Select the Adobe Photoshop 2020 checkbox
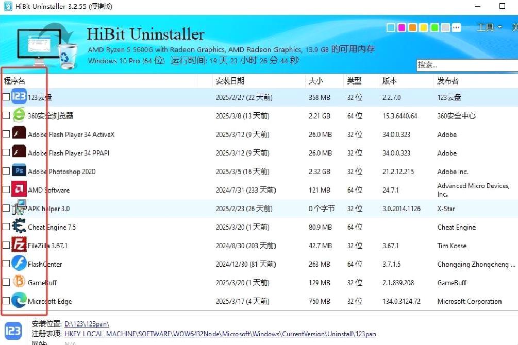 (x=6, y=170)
